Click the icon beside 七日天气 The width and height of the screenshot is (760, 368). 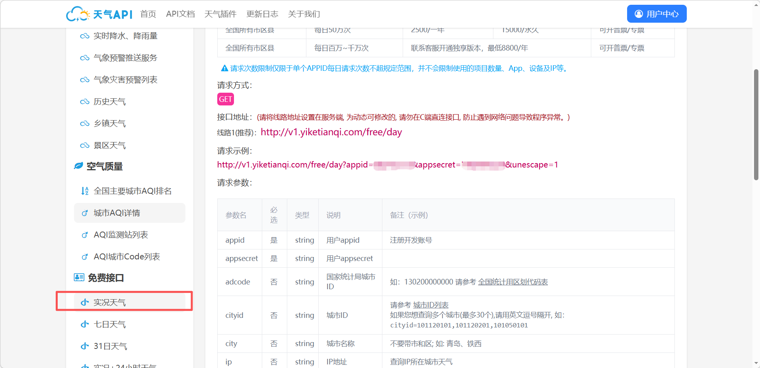click(85, 324)
